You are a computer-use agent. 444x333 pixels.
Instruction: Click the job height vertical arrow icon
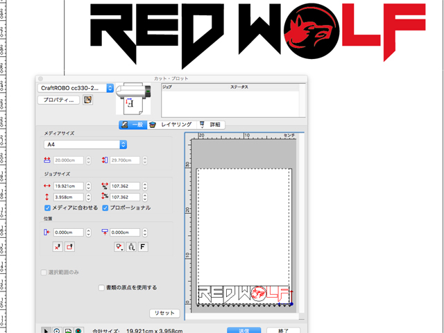point(47,197)
